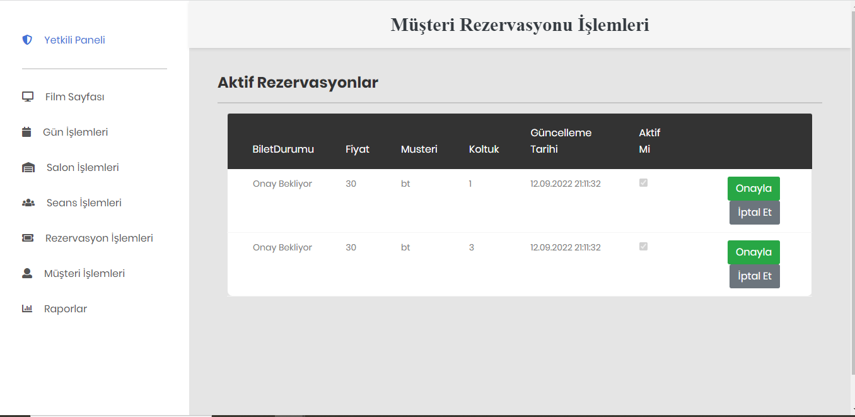Screen dimensions: 855x417
Task: Cancel first reservation using İptal Et
Action: 754,212
